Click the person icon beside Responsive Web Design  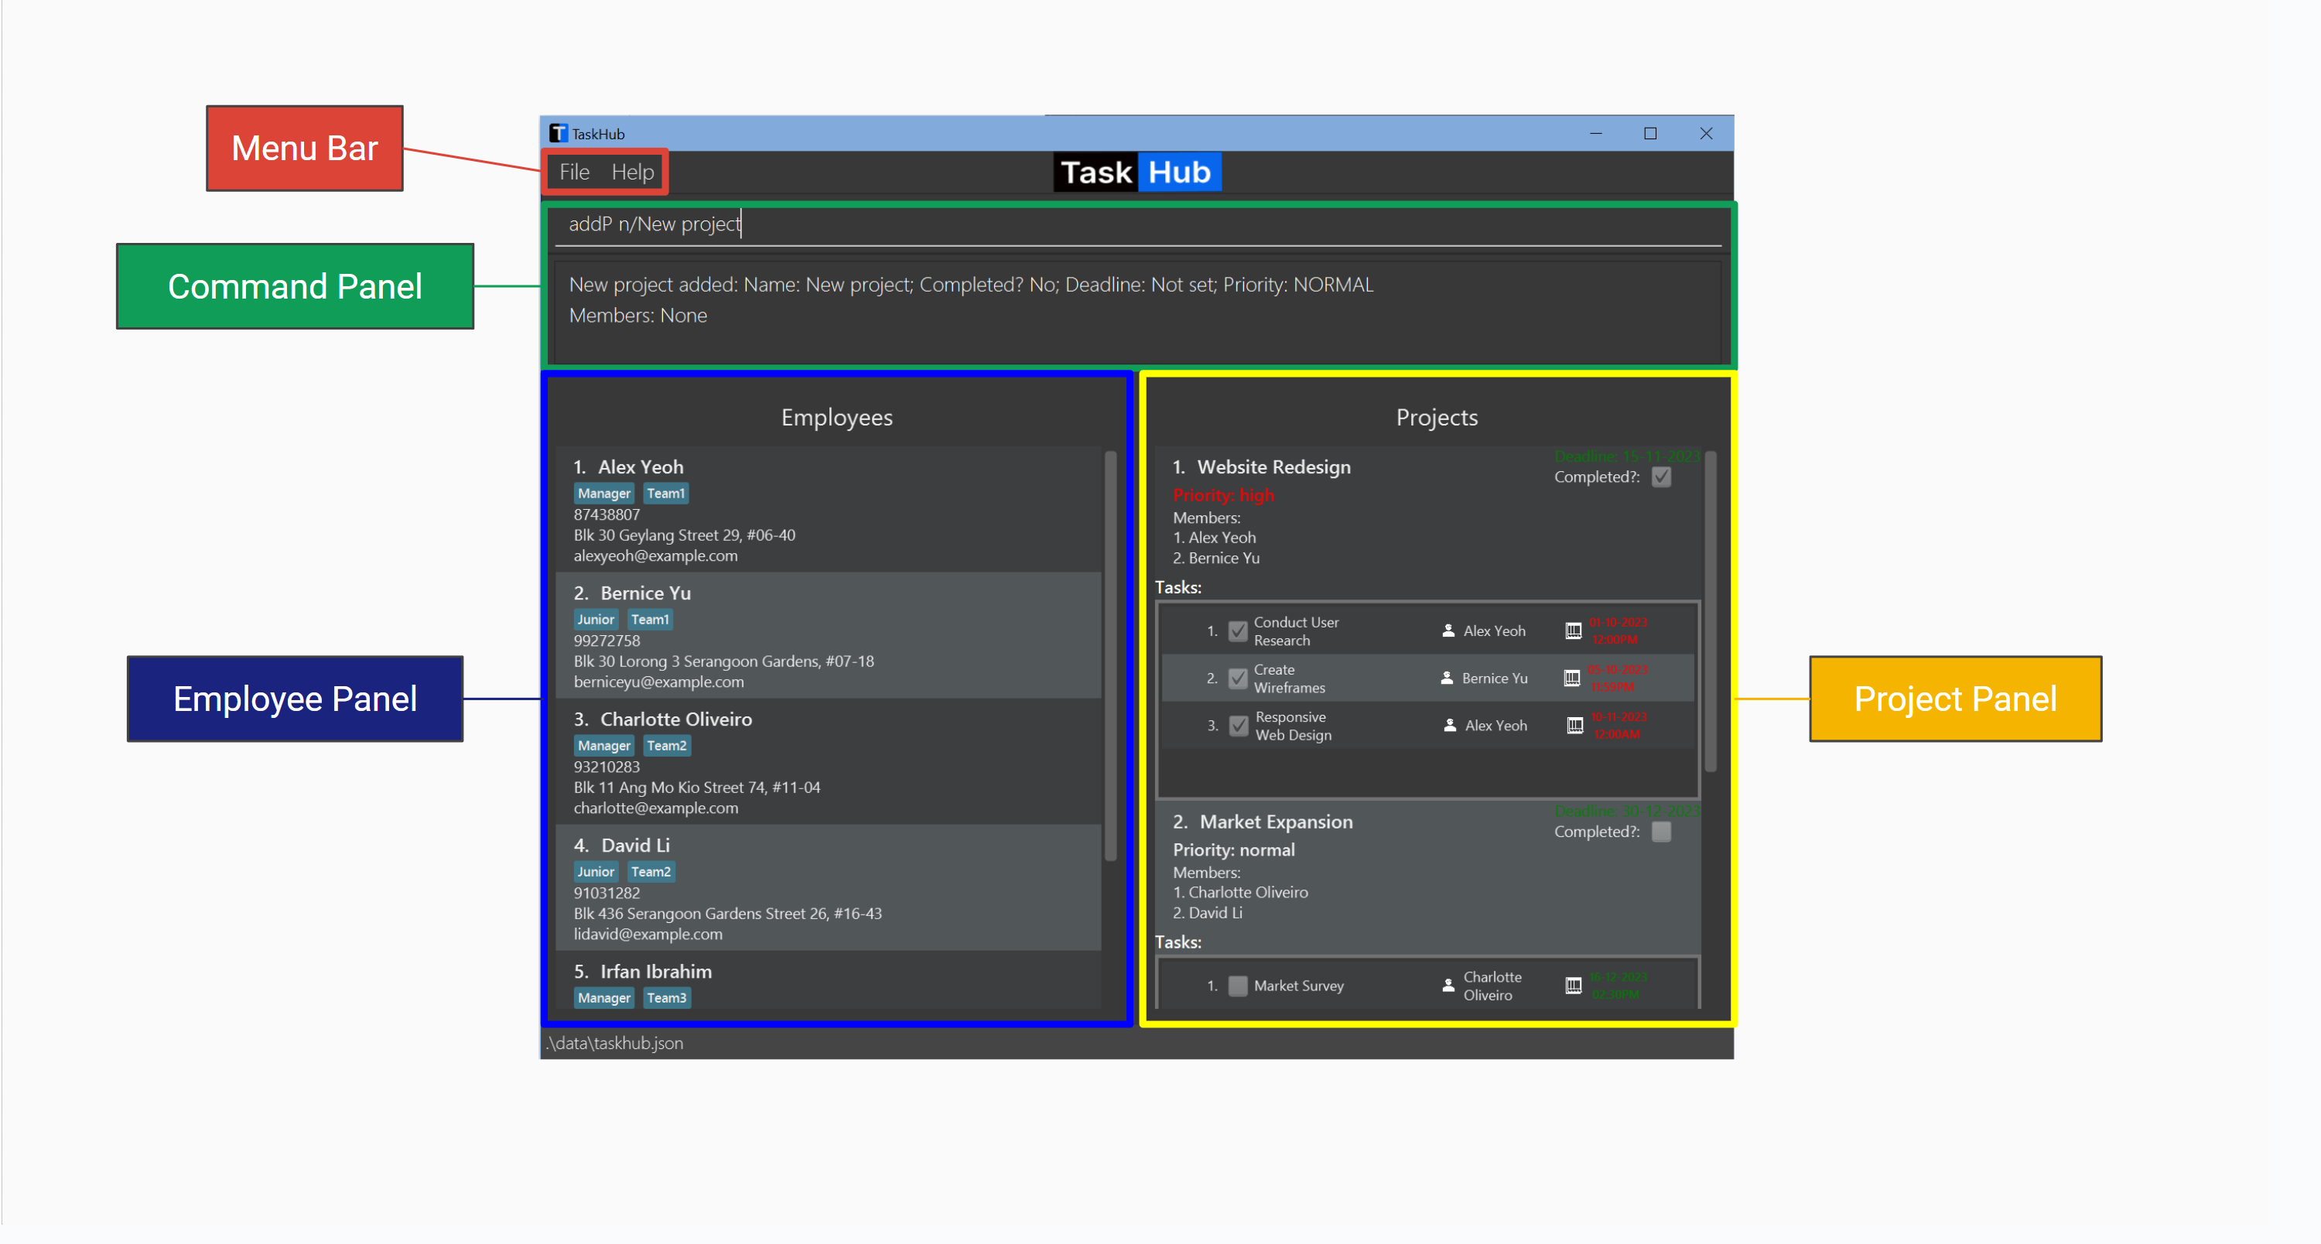(x=1450, y=725)
